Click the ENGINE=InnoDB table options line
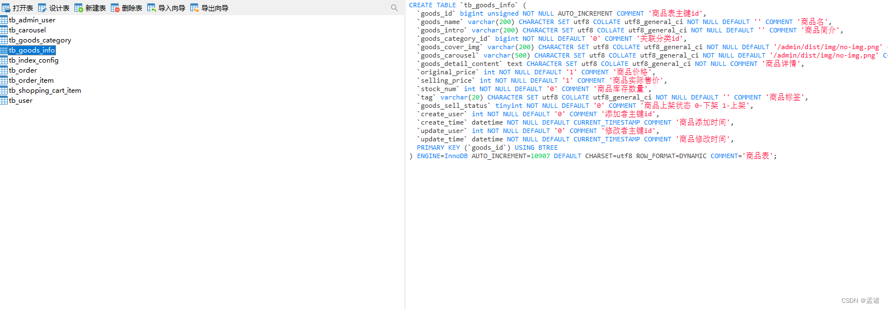The image size is (888, 309). tap(593, 156)
